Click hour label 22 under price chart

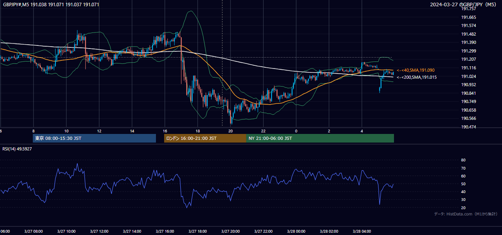coord(263,131)
